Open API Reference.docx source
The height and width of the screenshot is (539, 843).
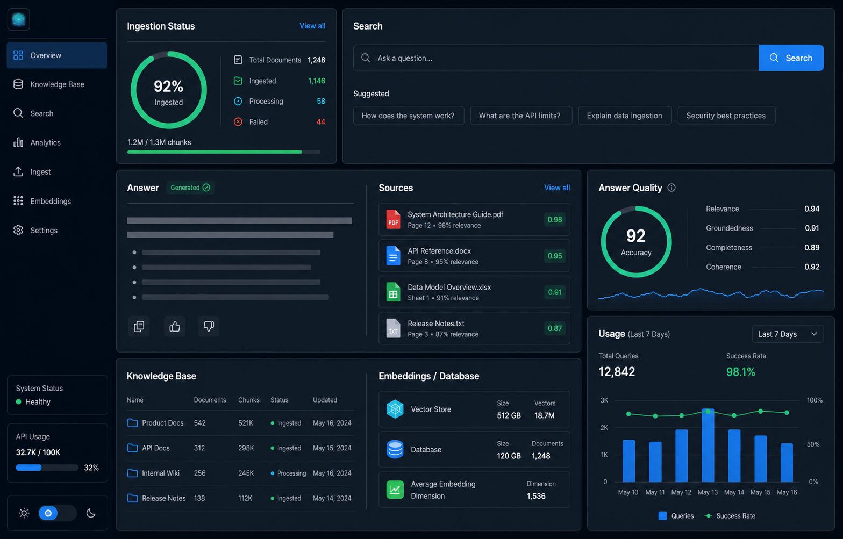point(474,256)
